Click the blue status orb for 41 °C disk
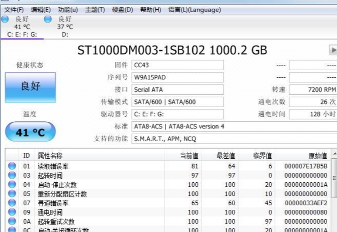 coord(5,19)
